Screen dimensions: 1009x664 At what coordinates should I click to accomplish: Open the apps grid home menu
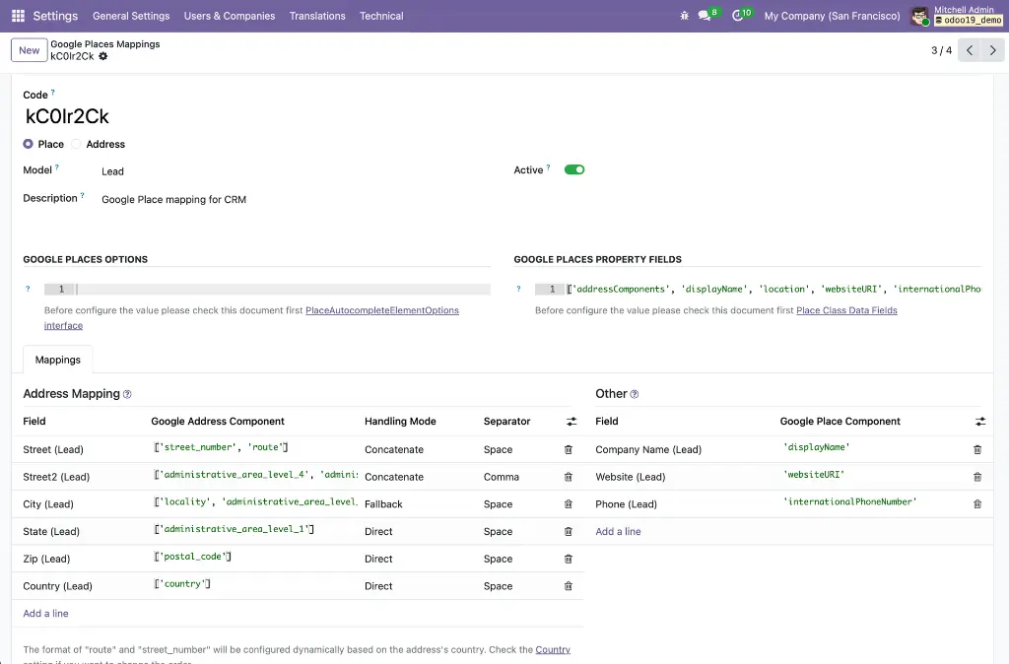pyautogui.click(x=18, y=16)
